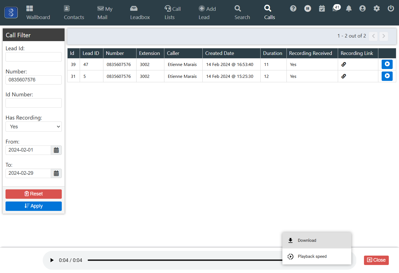The width and height of the screenshot is (399, 273).
Task: Close the audio player
Action: [x=376, y=260]
